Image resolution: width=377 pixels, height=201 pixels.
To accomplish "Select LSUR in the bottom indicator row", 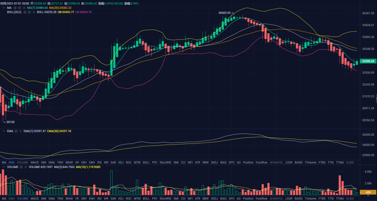I will pyautogui.click(x=289, y=199).
